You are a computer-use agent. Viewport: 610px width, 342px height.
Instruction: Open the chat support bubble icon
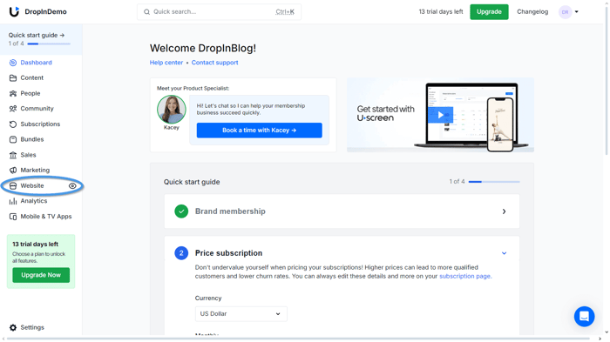click(584, 317)
